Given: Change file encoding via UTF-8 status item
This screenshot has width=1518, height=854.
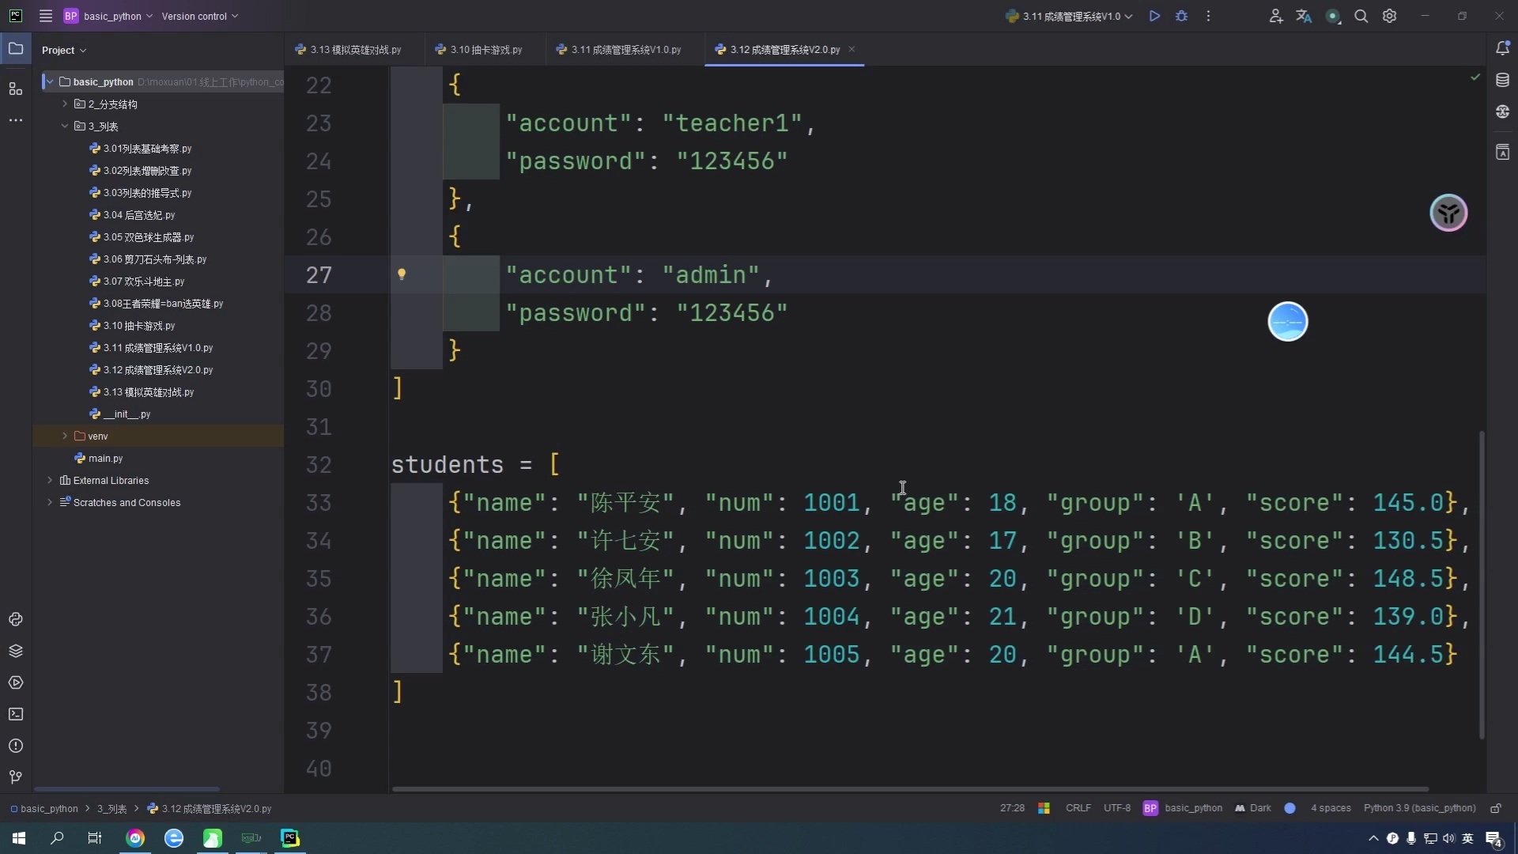Looking at the screenshot, I should click(1117, 808).
